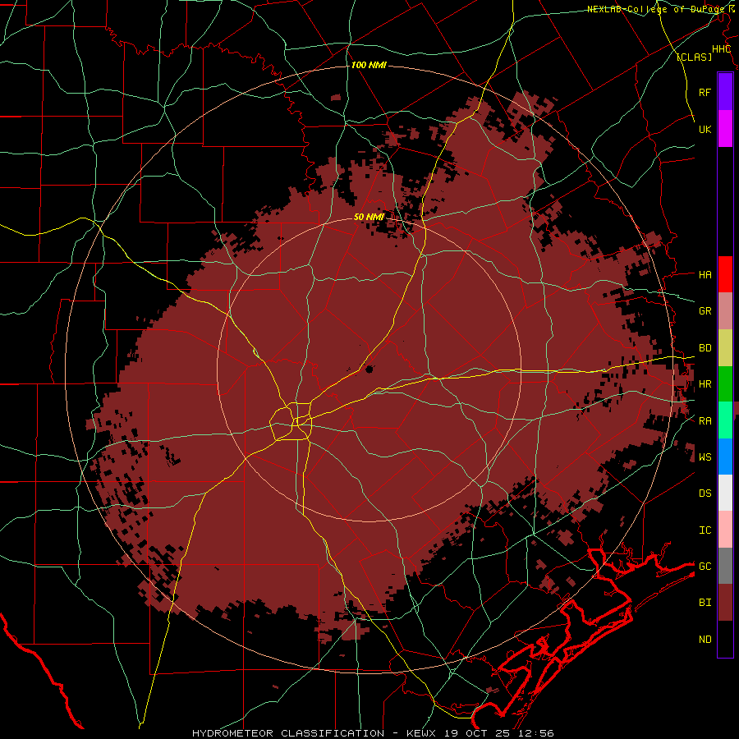739x739 pixels.
Task: Click the 100 NMI range ring label
Action: tap(369, 65)
